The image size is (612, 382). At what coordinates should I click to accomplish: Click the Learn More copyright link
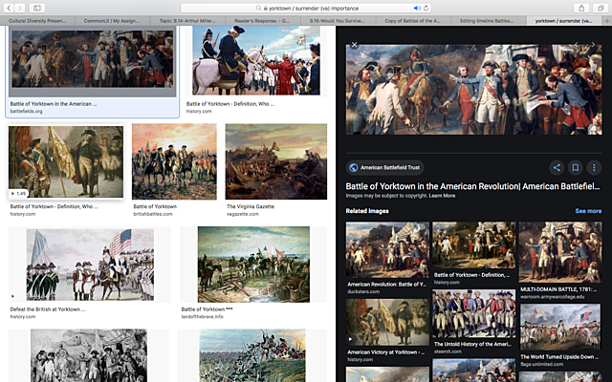pos(442,196)
